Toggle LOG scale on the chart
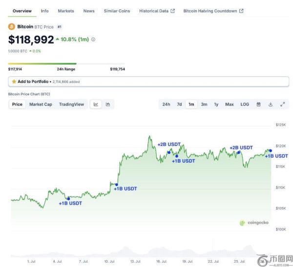 click(x=245, y=104)
